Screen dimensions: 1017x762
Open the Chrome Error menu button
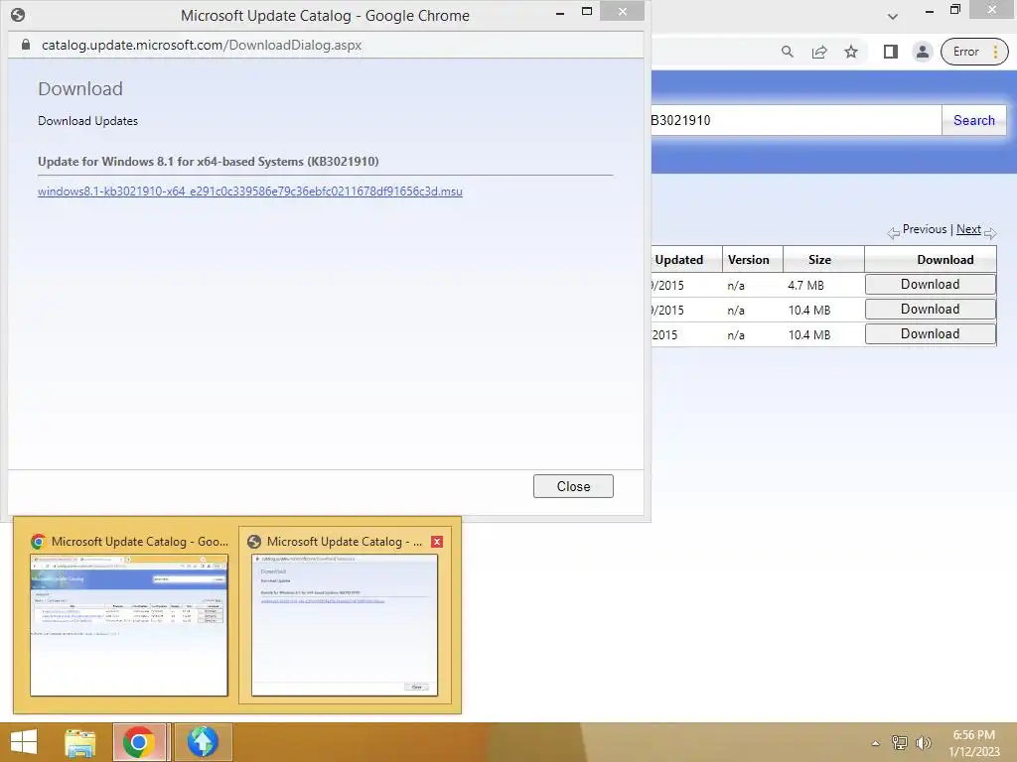pos(974,52)
